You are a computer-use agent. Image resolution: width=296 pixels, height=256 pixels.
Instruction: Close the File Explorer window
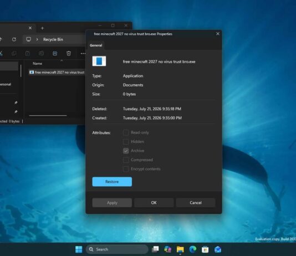pos(126,25)
